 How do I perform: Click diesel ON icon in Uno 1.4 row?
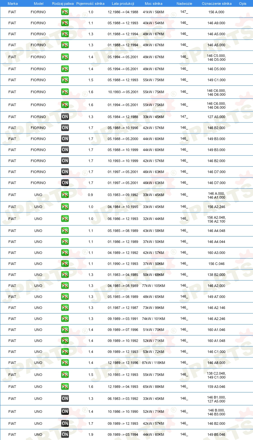(x=65, y=412)
